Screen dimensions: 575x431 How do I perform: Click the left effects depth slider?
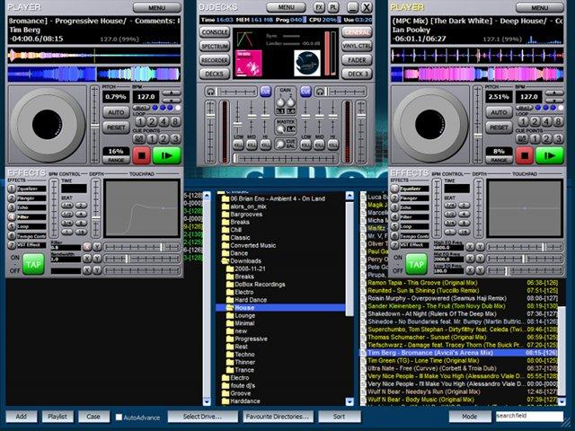pyautogui.click(x=96, y=207)
